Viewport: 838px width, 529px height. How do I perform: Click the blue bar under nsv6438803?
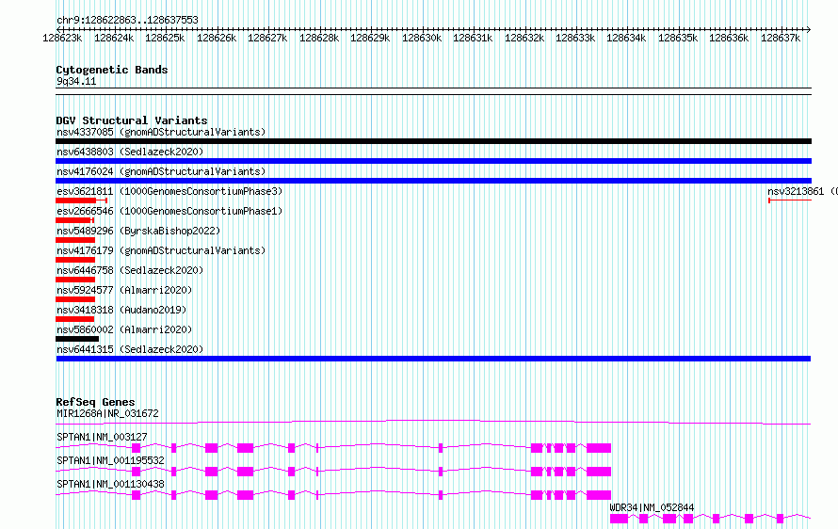click(x=433, y=161)
